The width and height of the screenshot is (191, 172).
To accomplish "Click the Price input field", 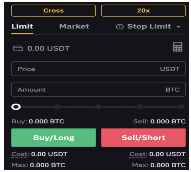I will pos(98,69).
